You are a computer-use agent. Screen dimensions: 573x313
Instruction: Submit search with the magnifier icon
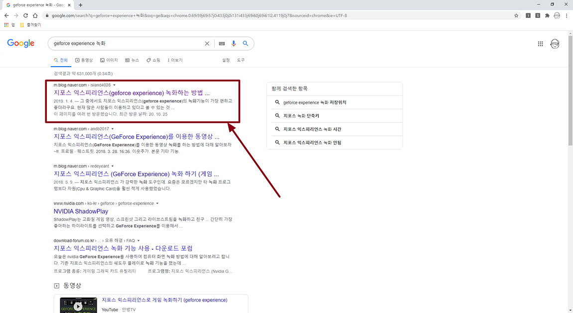click(246, 43)
